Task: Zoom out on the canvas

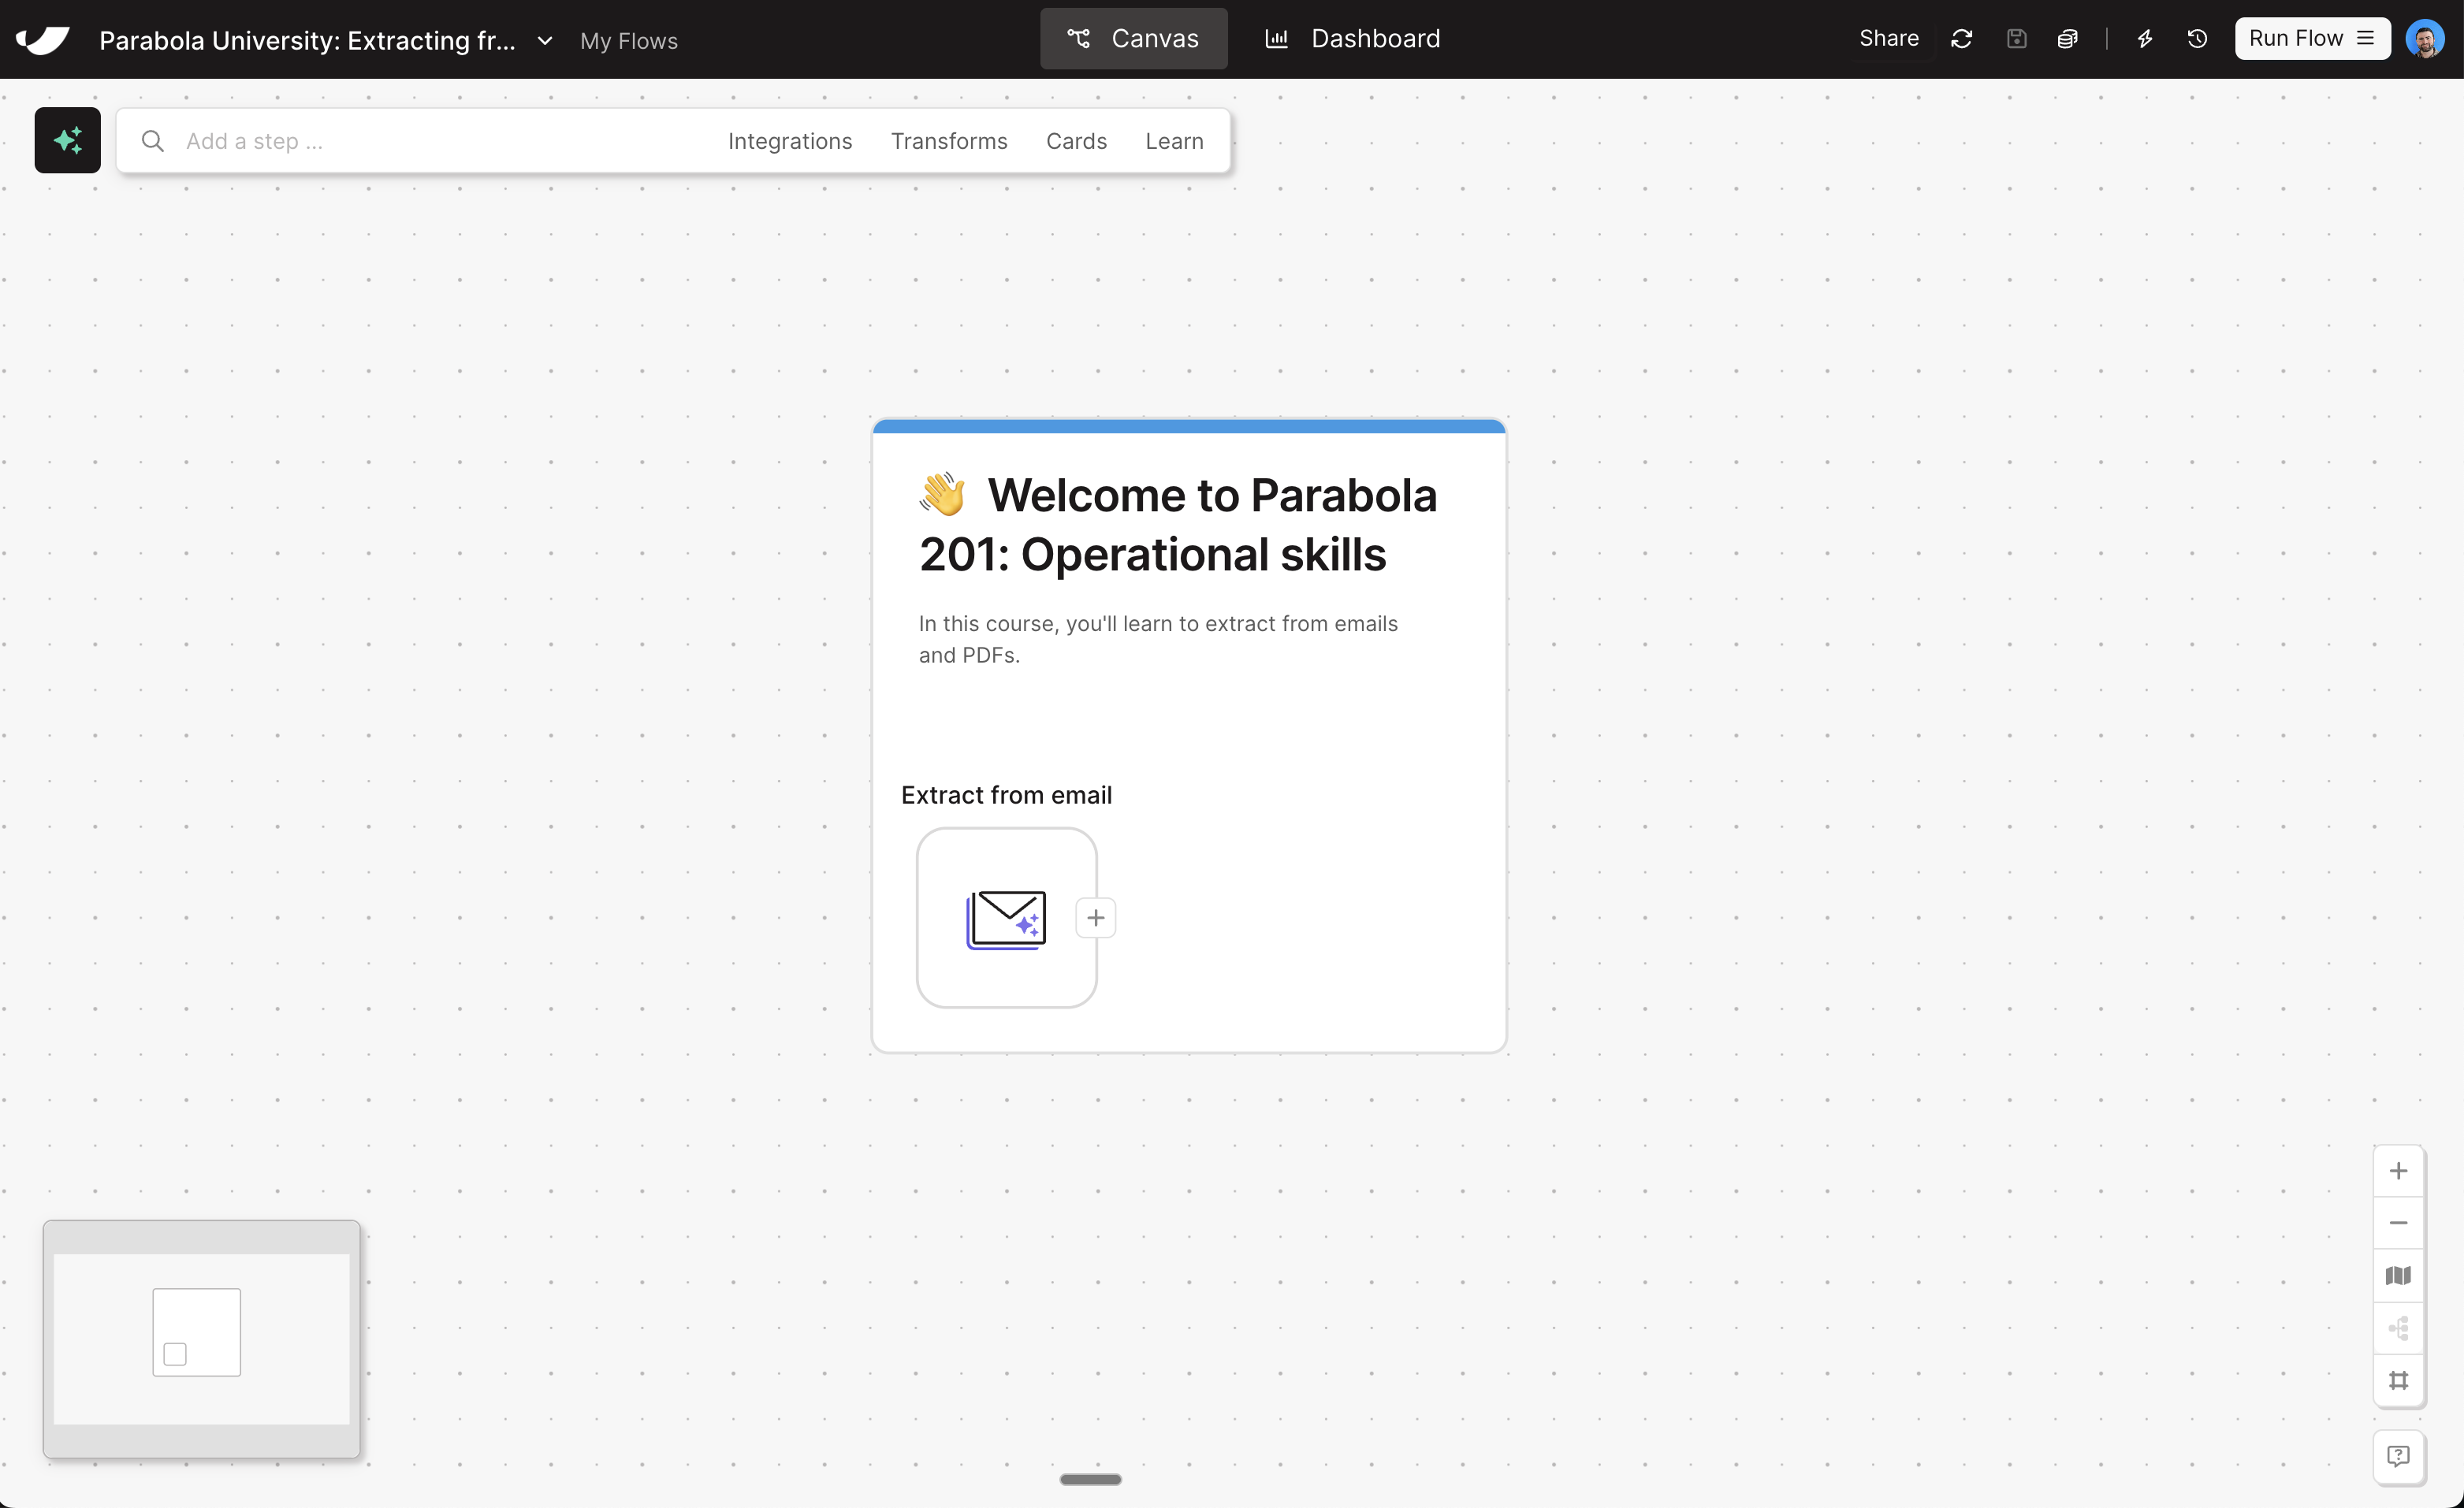Action: (x=2398, y=1224)
